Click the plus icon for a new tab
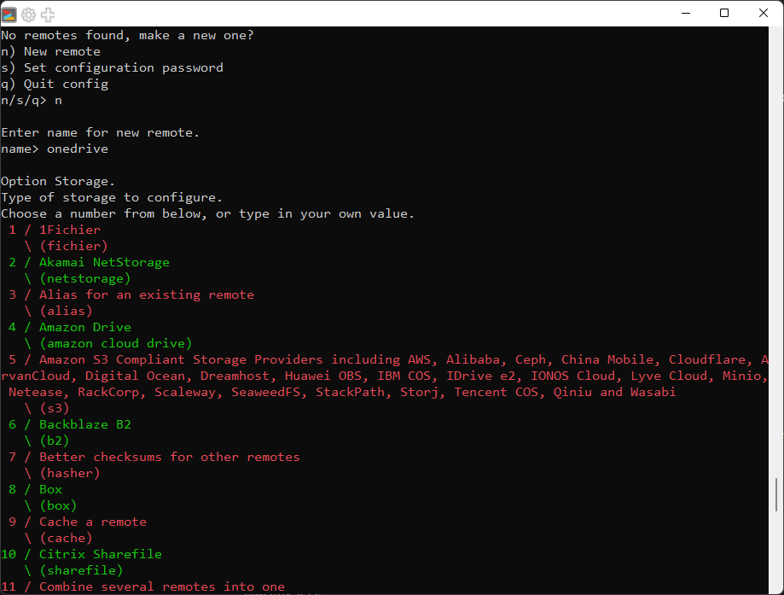Screen dimensions: 784x595 [x=48, y=15]
